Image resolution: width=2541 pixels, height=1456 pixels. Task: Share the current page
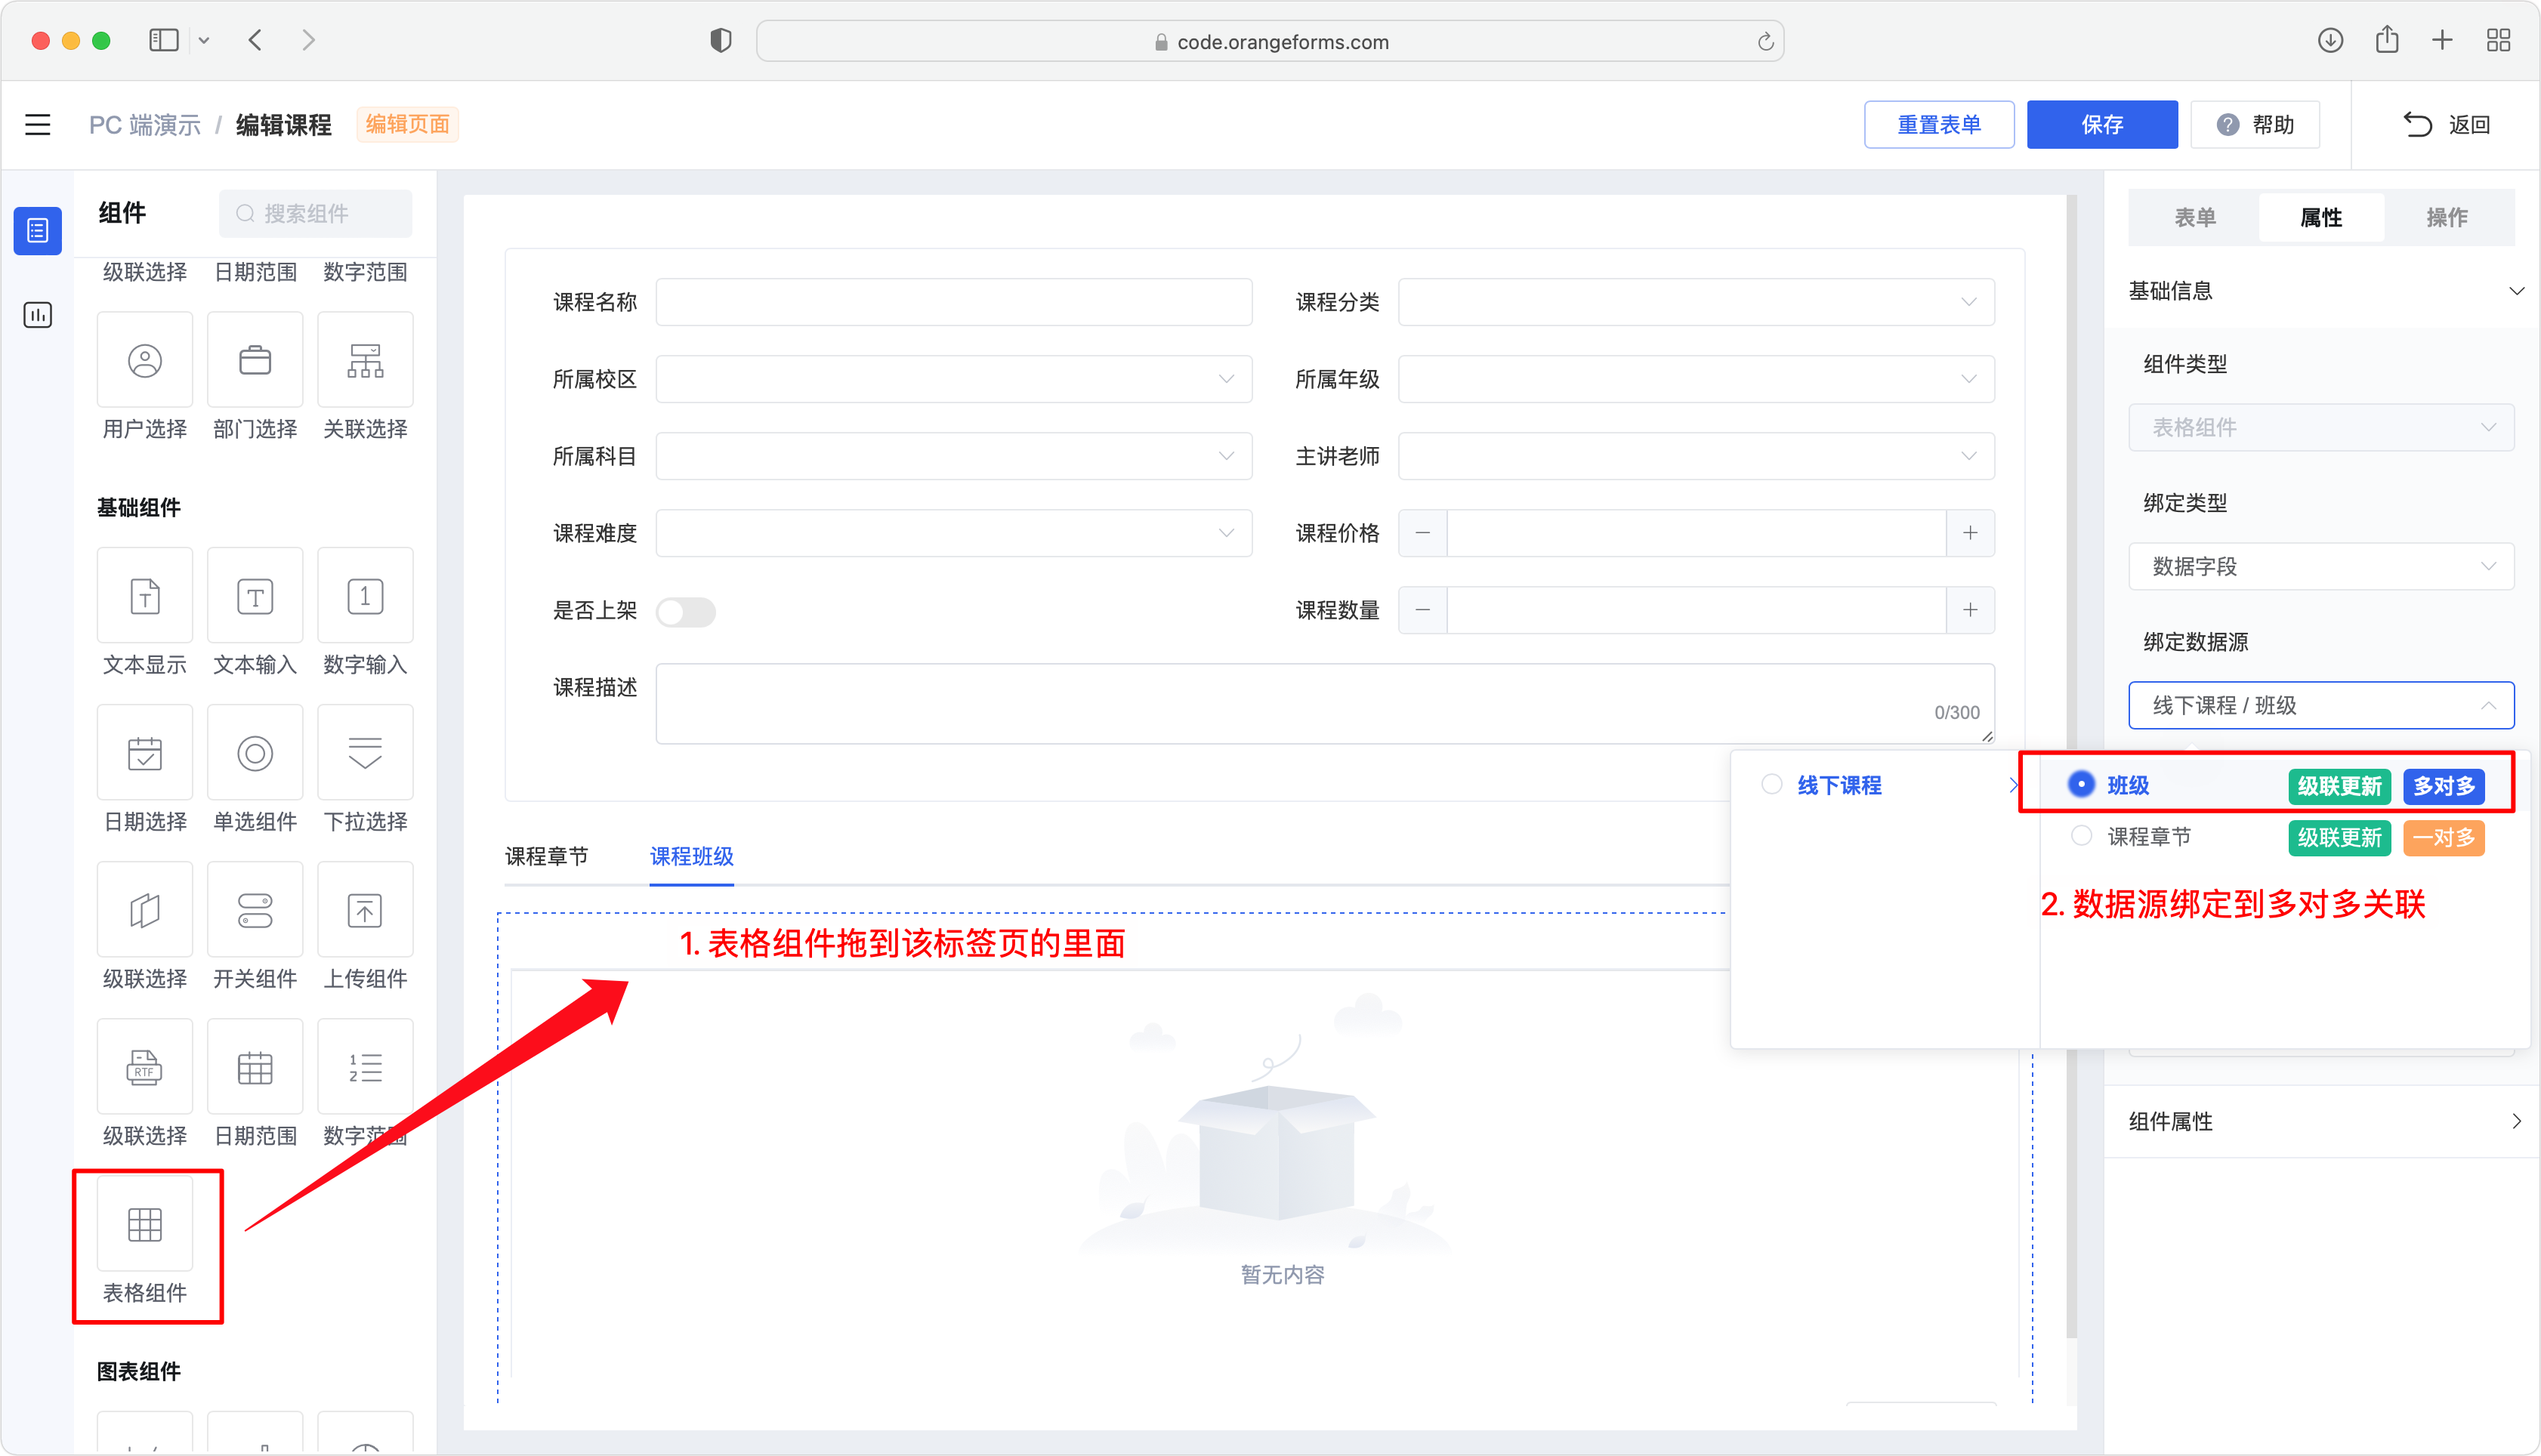[x=2387, y=39]
